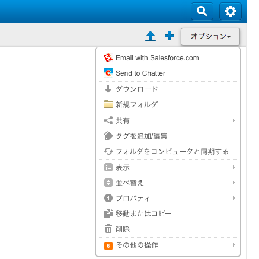Select 移動またはコピー from the menu
The height and width of the screenshot is (259, 259).
[x=168, y=213]
